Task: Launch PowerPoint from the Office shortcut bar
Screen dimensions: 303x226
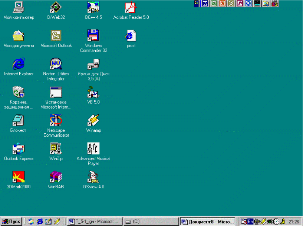Action: point(222,3)
